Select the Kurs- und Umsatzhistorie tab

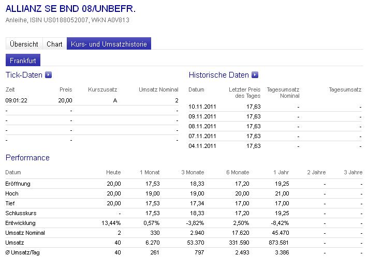tap(109, 44)
